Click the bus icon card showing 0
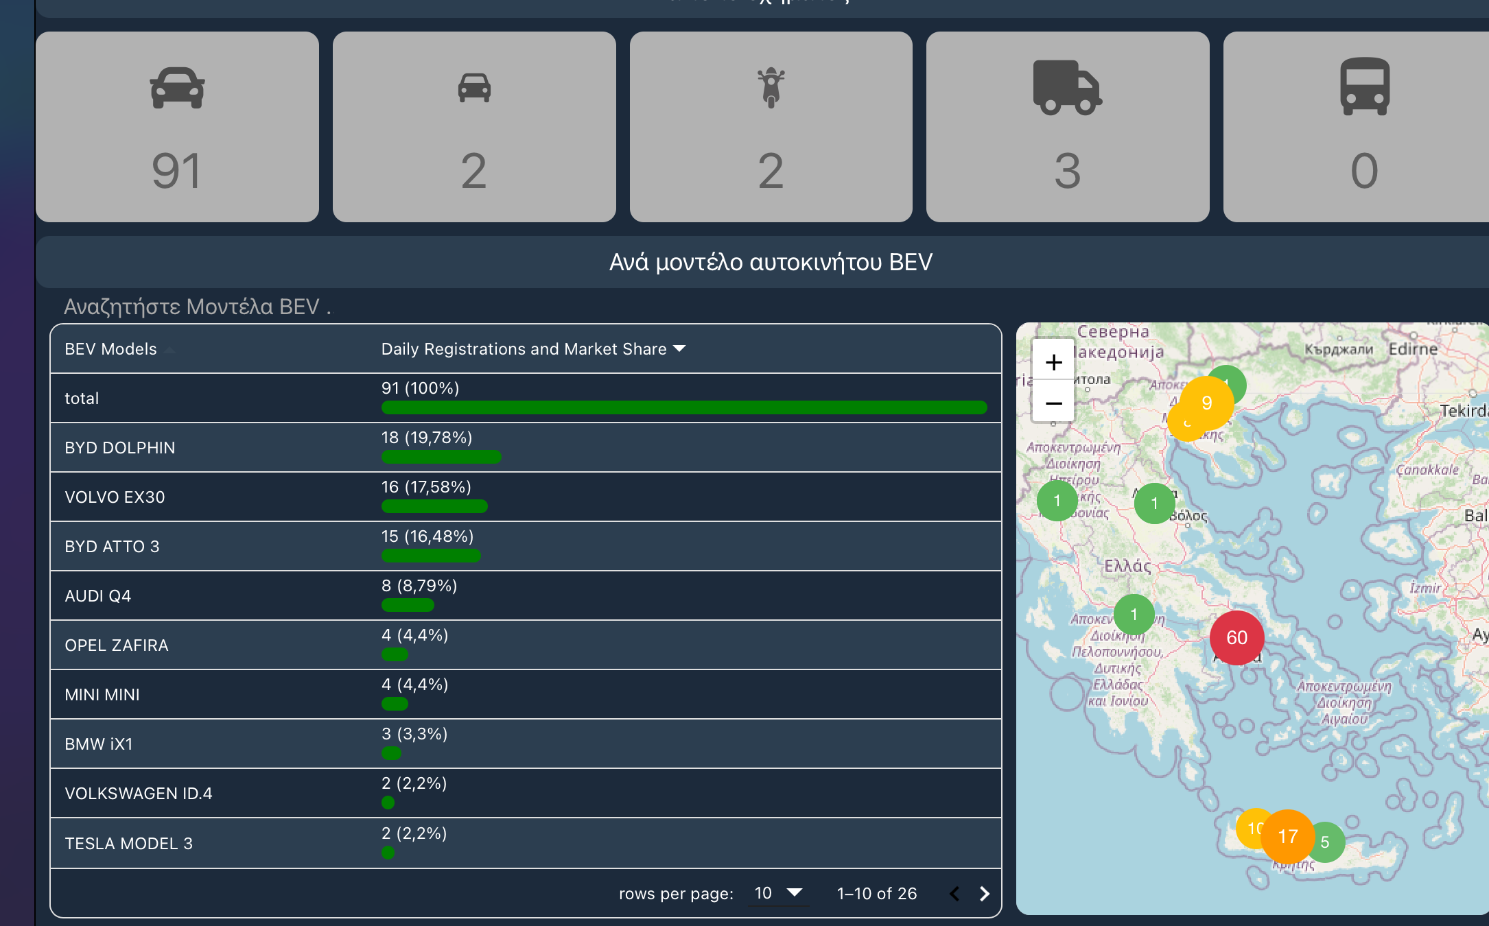Screen dimensions: 1489x926 [1357, 127]
